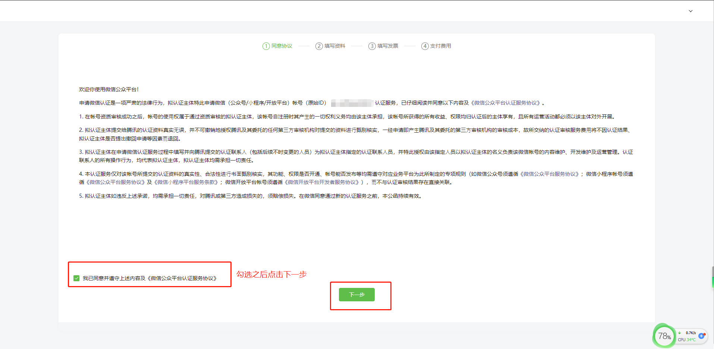The image size is (714, 349).
Task: Click the green download speed arrow
Action: (x=680, y=333)
